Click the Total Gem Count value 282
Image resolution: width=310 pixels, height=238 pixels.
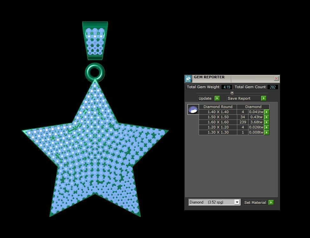coord(273,87)
